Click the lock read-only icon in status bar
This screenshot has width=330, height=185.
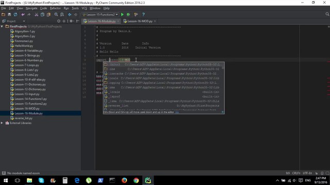pos(316,173)
